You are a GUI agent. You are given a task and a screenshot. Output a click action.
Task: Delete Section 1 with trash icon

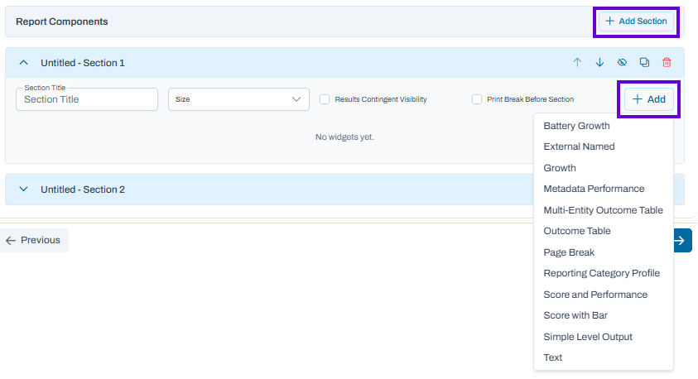667,62
